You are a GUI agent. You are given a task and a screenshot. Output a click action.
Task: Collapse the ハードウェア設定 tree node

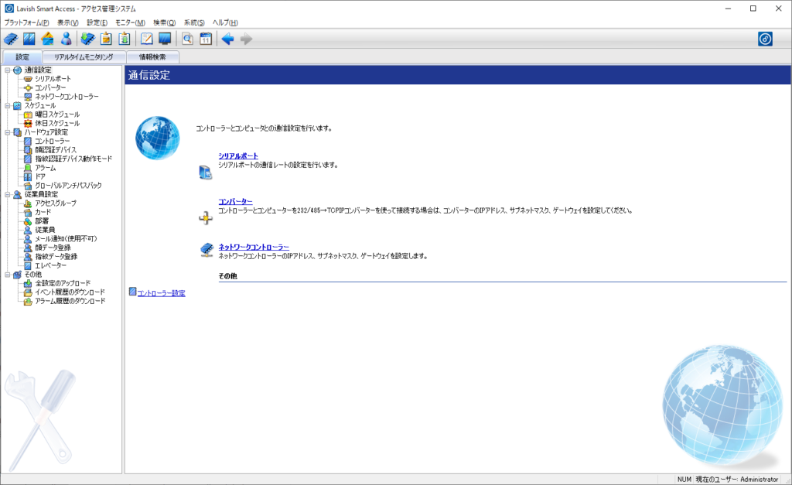[7, 132]
